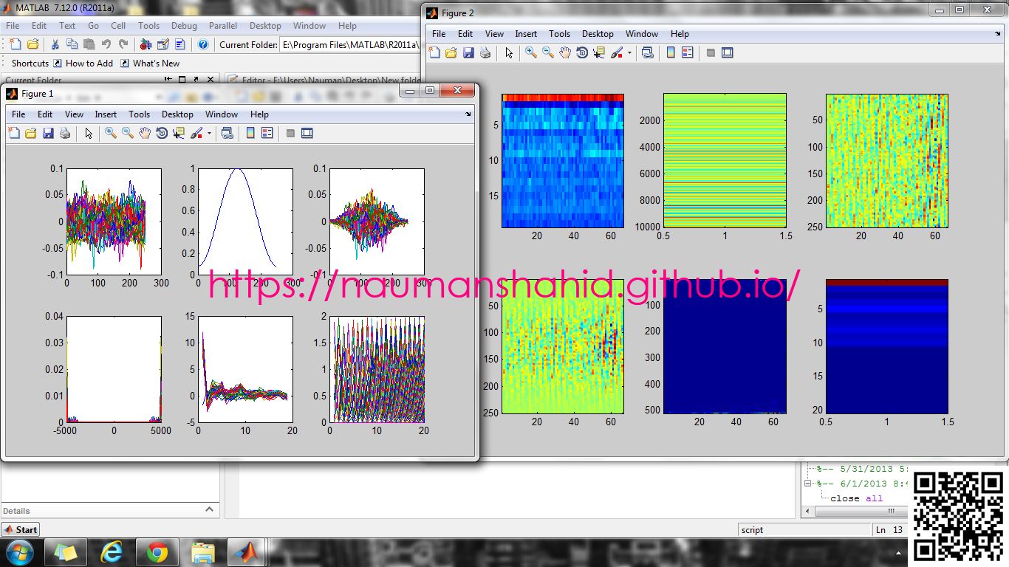Toggle Insert Legend in Figure 2 toolbar
1009x567 pixels.
pos(688,52)
